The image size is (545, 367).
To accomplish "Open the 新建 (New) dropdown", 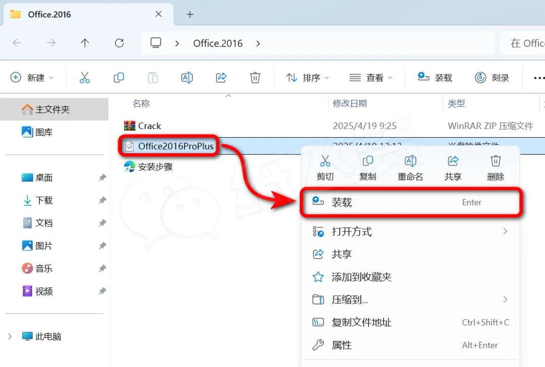I will (x=32, y=78).
